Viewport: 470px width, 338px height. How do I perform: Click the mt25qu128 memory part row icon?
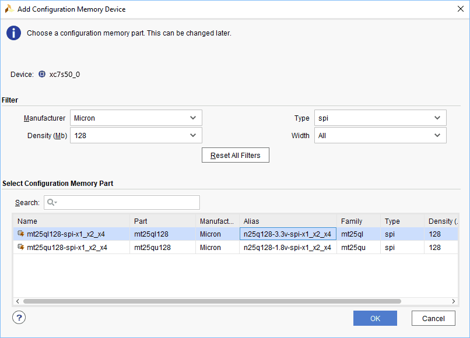(x=21, y=248)
